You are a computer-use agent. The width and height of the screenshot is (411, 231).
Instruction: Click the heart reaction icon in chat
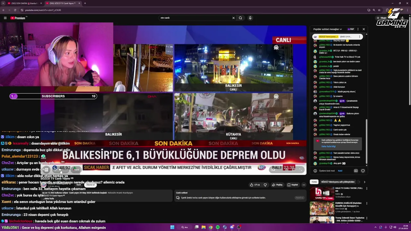point(363,171)
